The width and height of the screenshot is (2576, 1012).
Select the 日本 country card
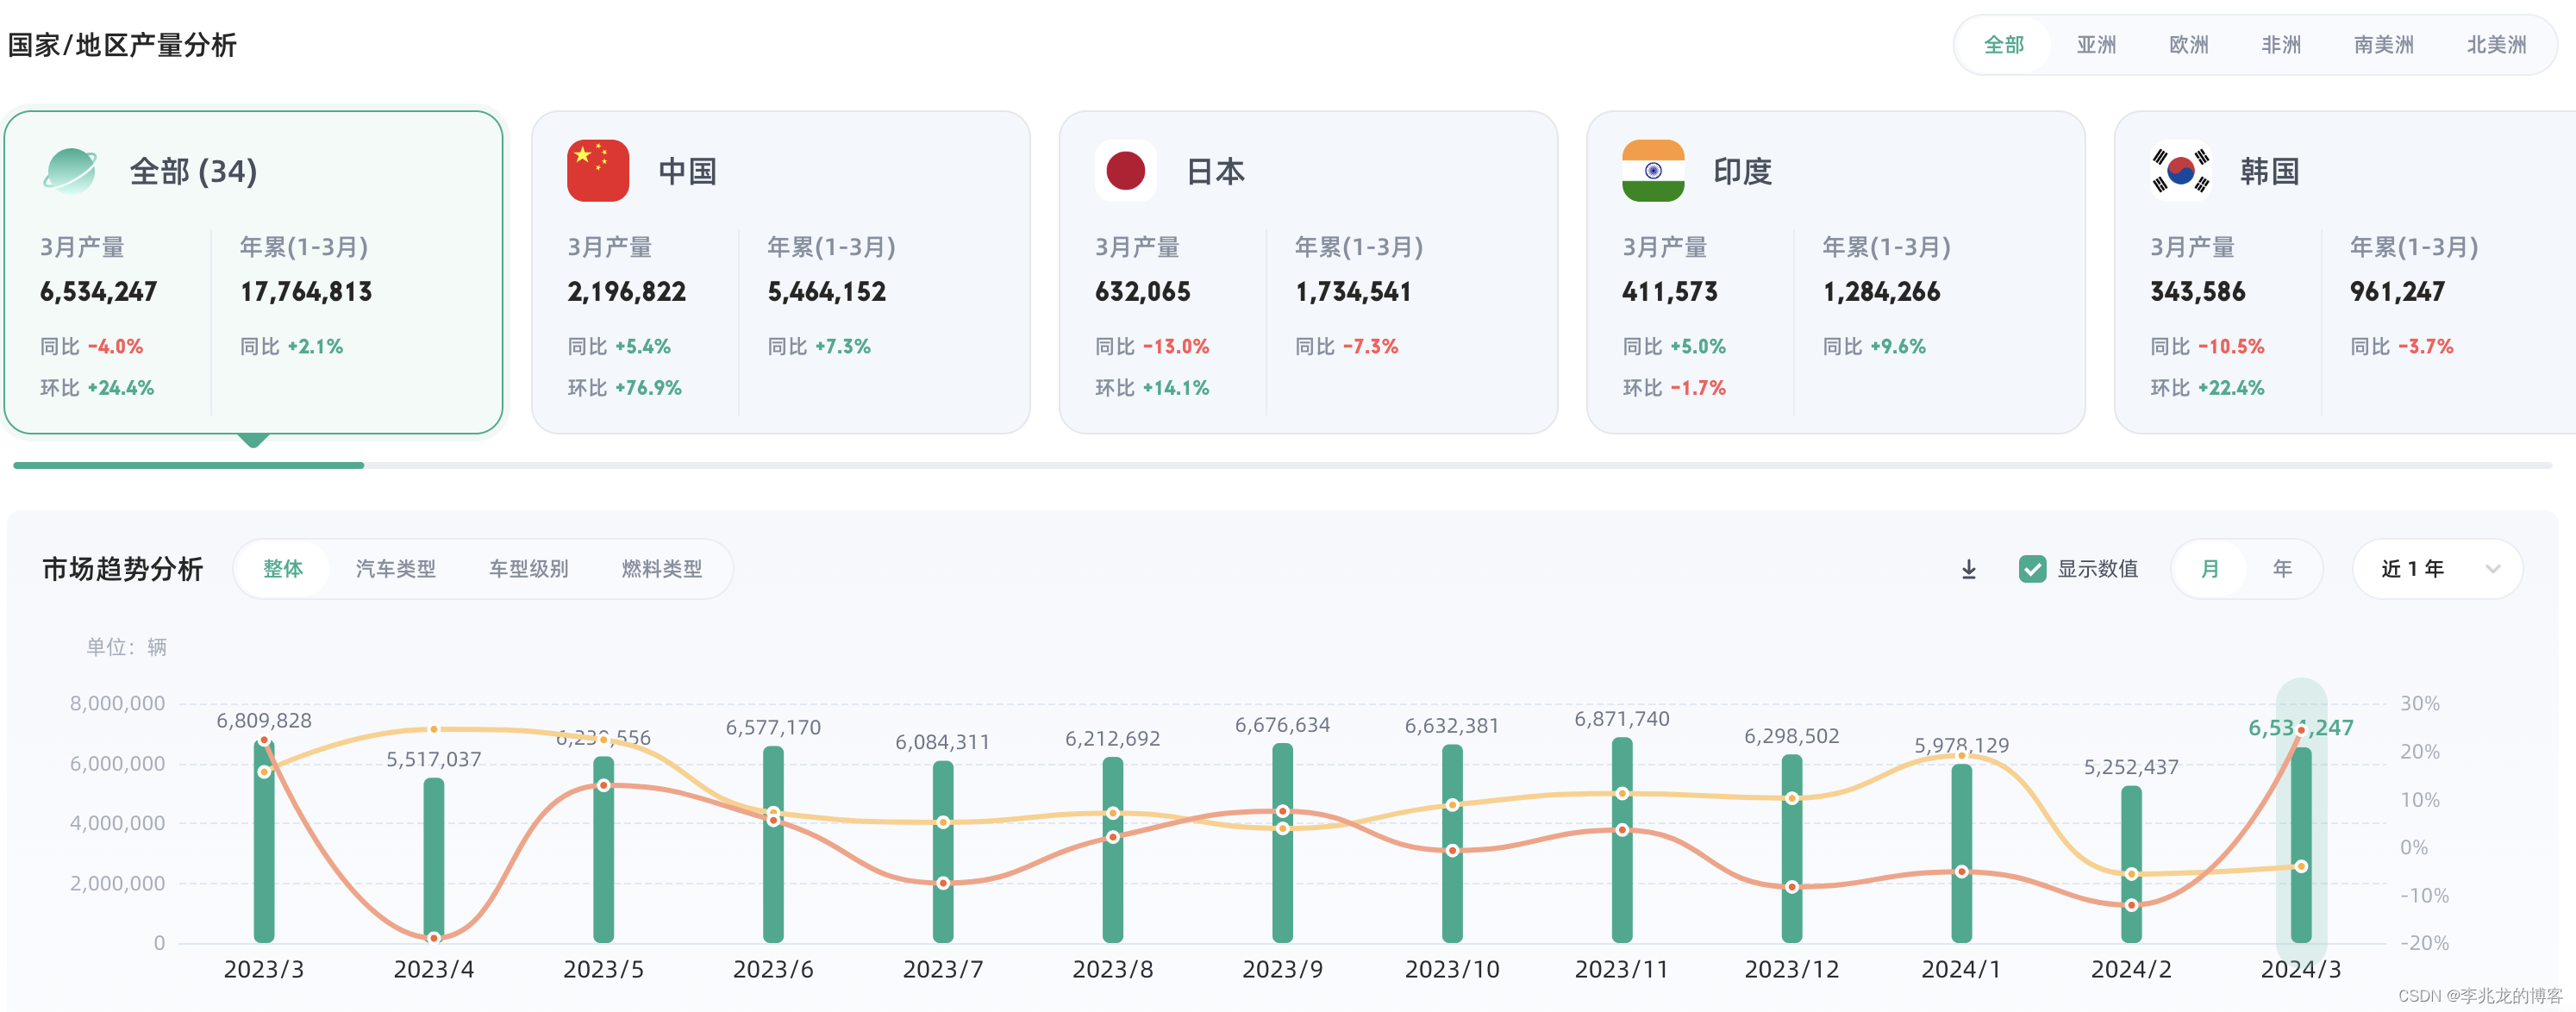[1308, 272]
